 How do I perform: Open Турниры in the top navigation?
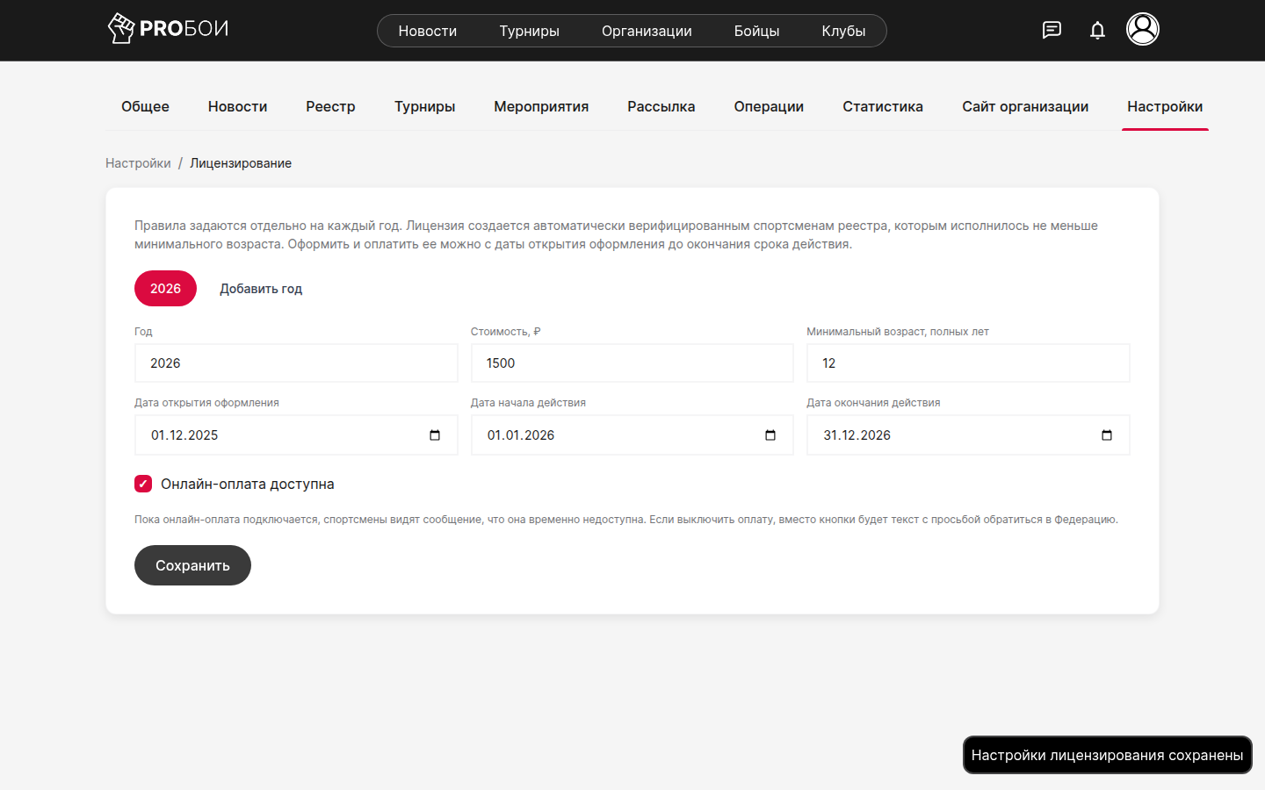coord(529,31)
